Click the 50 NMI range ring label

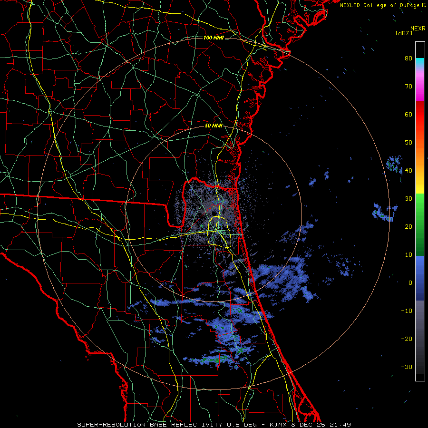tap(214, 126)
